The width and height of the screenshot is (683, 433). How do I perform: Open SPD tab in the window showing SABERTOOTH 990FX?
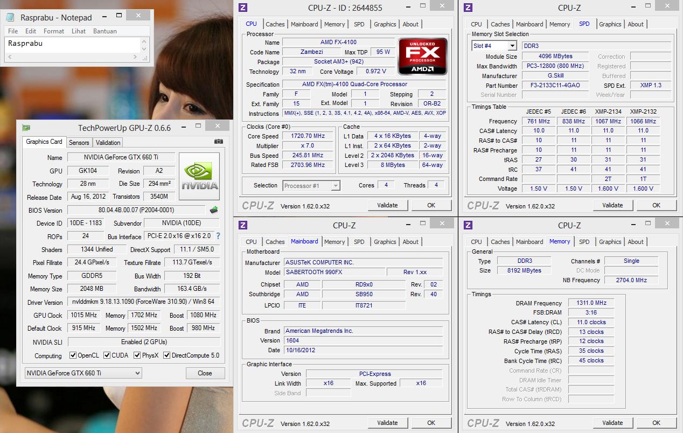pyautogui.click(x=359, y=242)
